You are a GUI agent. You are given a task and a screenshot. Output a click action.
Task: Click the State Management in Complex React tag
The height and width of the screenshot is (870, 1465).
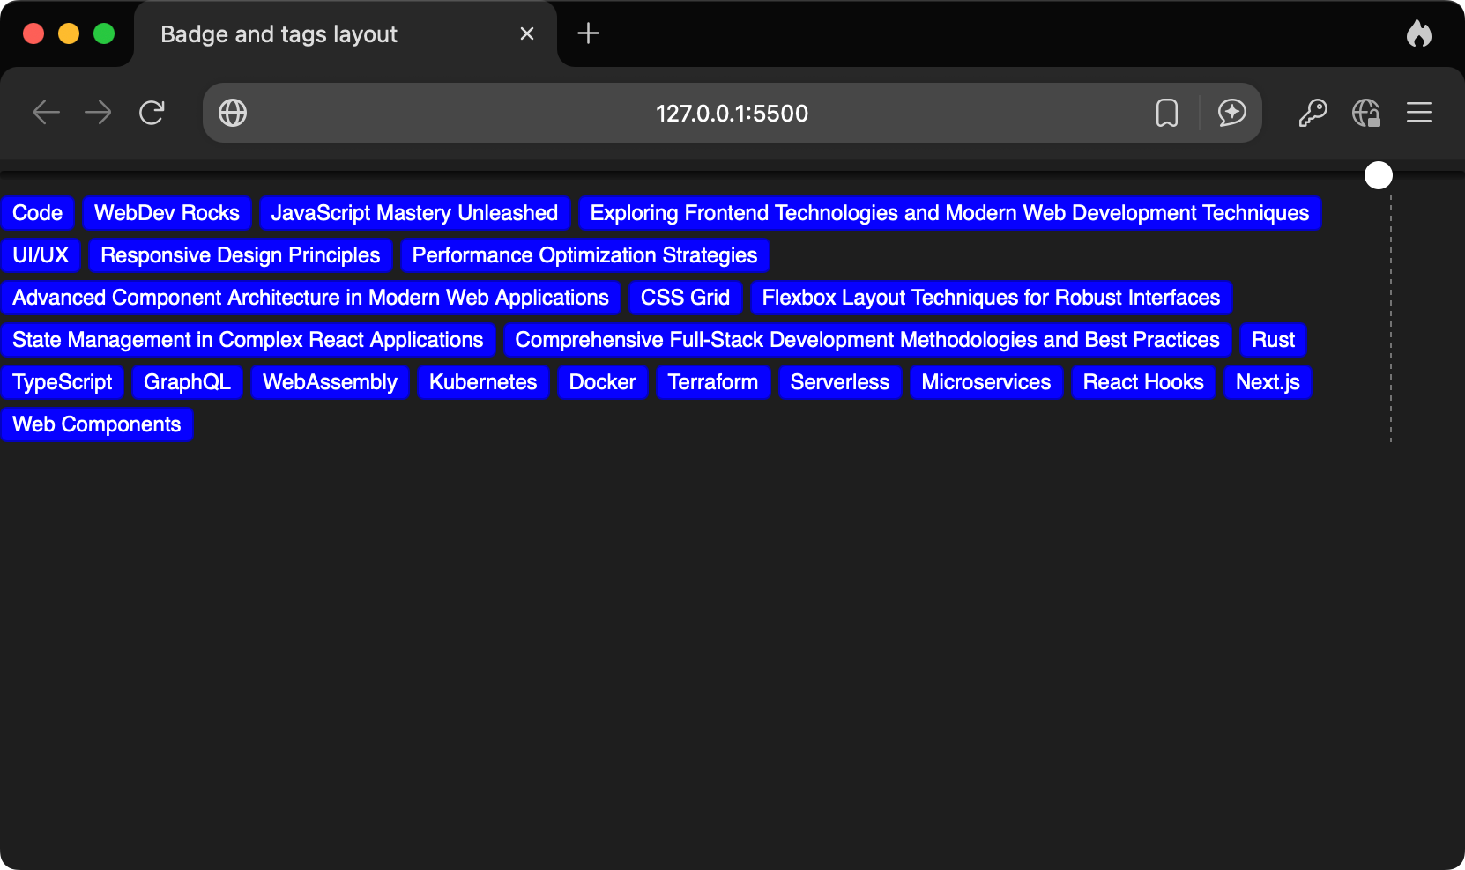248,340
